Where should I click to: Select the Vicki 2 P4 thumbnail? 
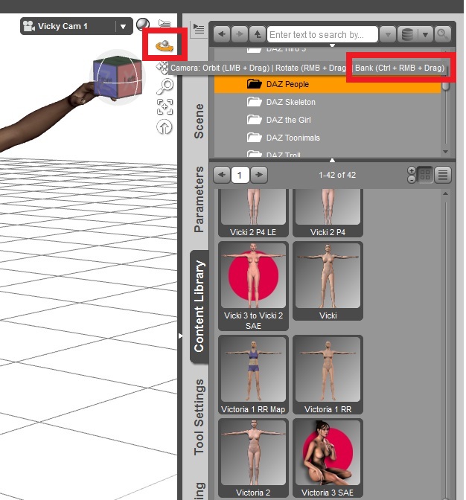(x=328, y=212)
